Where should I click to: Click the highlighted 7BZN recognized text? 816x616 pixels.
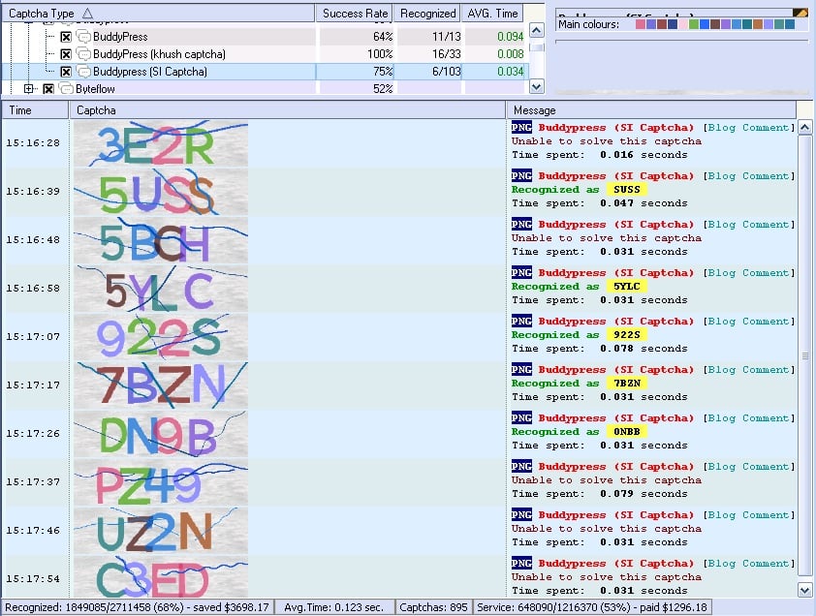point(627,384)
